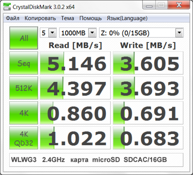193x175 pixels.
Task: Start the 4K QD32 benchmark test
Action: coord(24,138)
